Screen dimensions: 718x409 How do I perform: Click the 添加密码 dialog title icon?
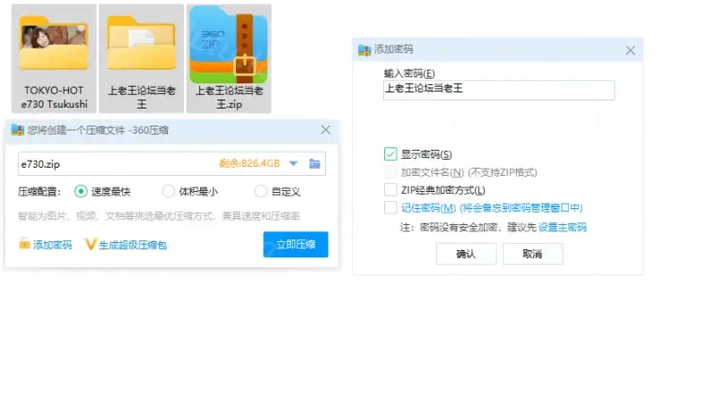tap(364, 50)
